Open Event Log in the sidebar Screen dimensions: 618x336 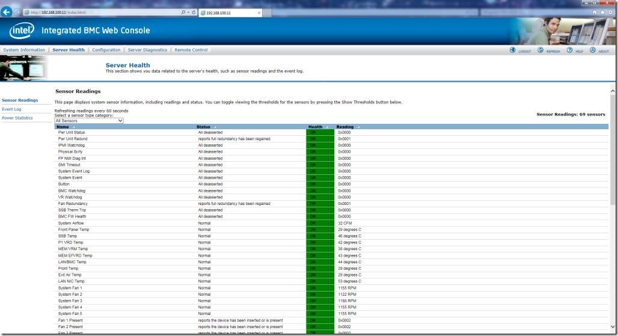pos(11,109)
